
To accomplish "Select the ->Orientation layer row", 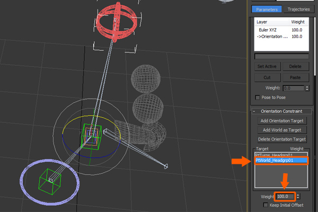I will click(281, 37).
